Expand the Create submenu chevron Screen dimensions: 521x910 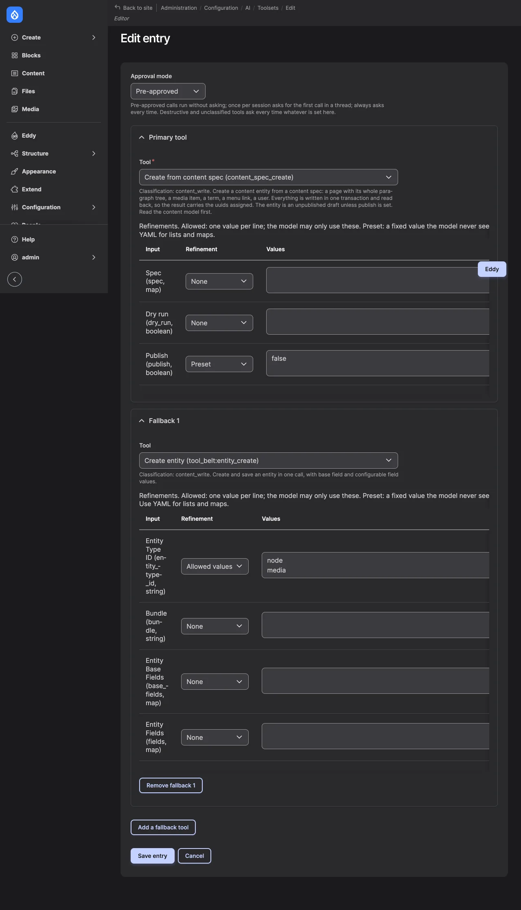pyautogui.click(x=94, y=37)
